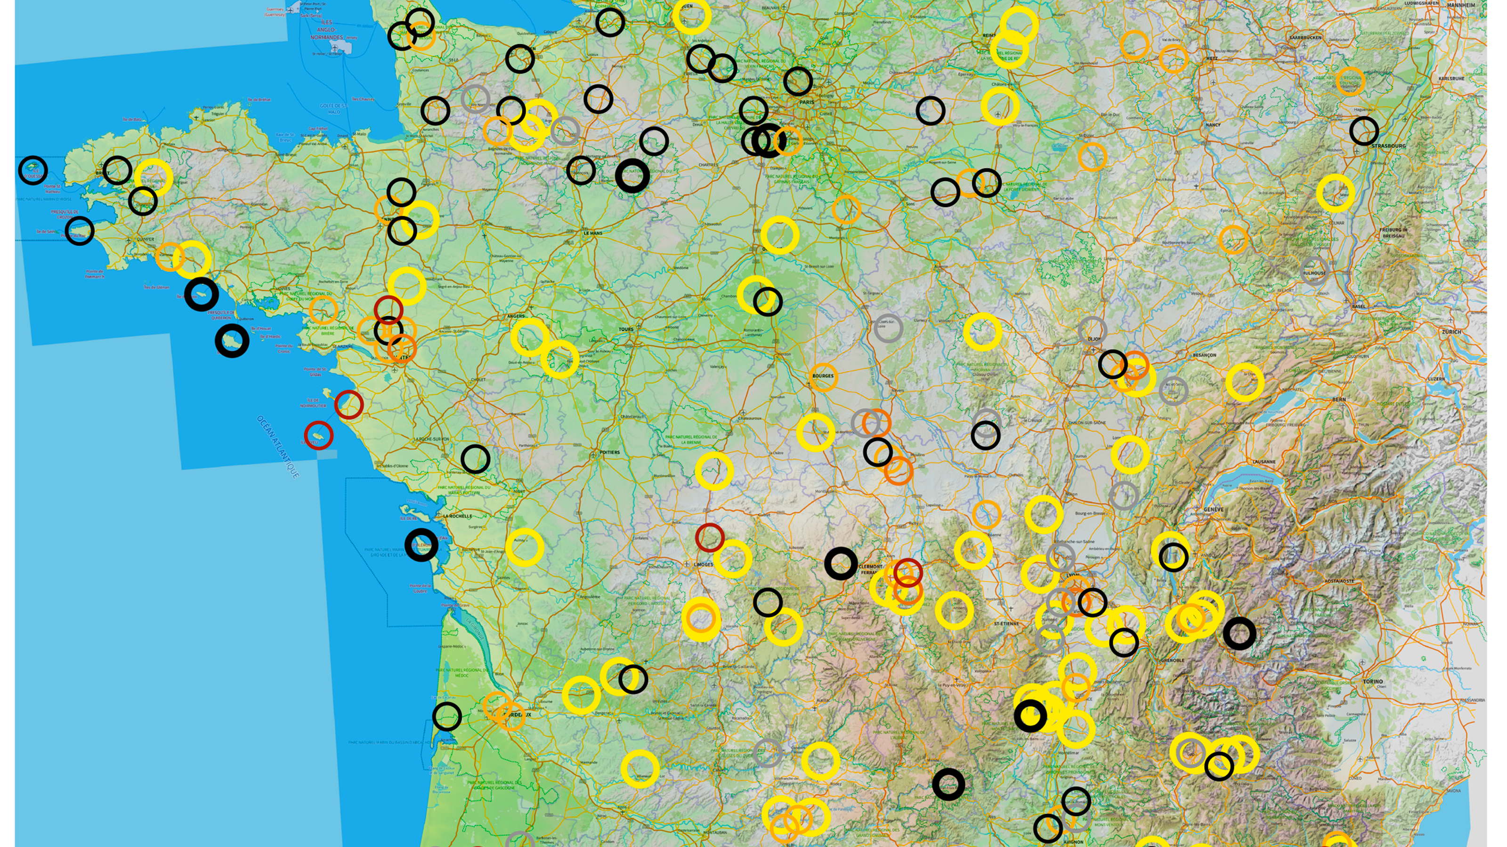Click the black circle on Île d'Ouessant
Viewport: 1507px width, 847px height.
(x=33, y=170)
